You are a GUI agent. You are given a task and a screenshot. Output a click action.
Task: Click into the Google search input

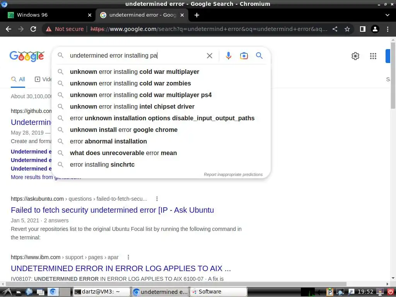click(137, 56)
